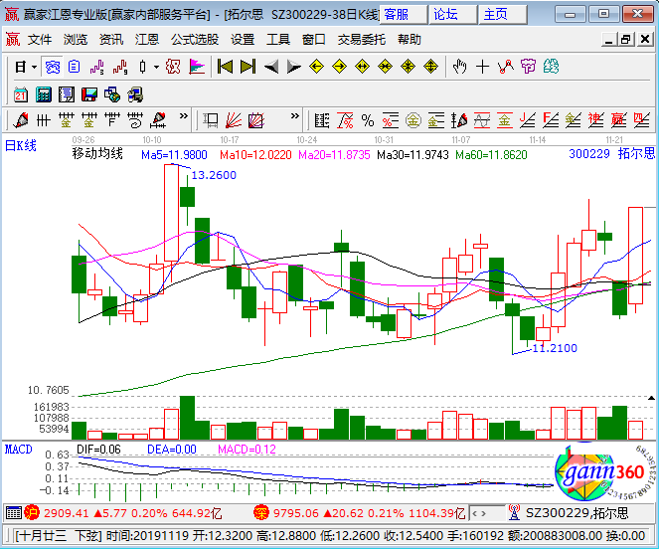The height and width of the screenshot is (549, 659).
Task: Expand the Gann toolbar overflow chevron
Action: (x=295, y=115)
